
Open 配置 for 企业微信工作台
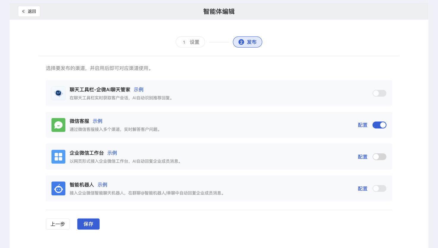point(363,157)
